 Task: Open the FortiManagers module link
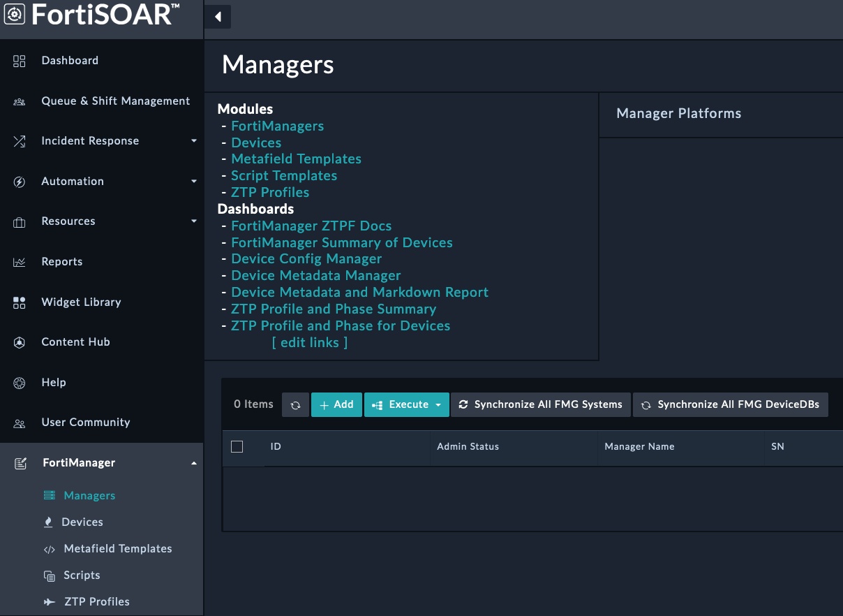[278, 126]
